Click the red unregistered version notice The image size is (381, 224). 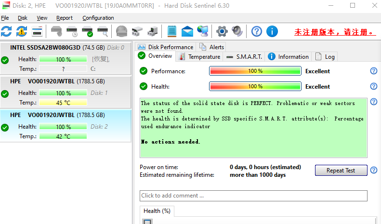pos(335,32)
